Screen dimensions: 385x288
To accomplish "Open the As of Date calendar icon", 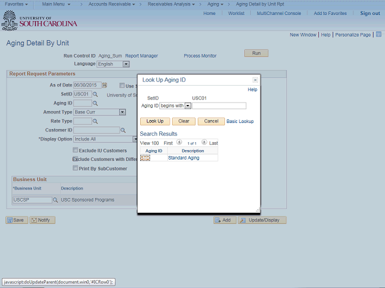I will pyautogui.click(x=105, y=85).
